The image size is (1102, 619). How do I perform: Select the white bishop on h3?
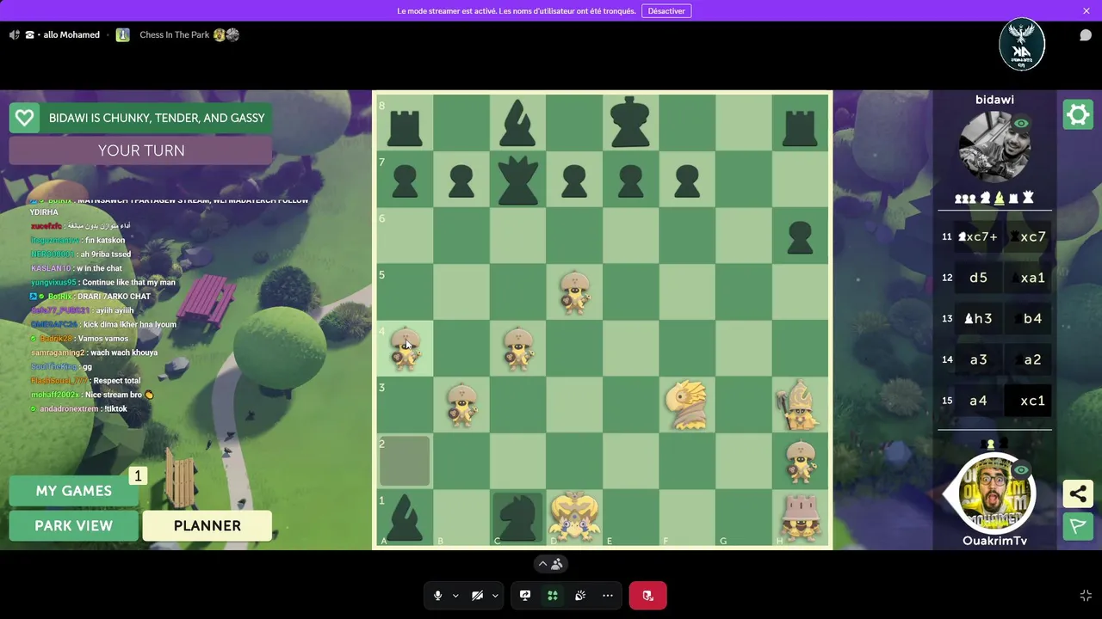800,405
